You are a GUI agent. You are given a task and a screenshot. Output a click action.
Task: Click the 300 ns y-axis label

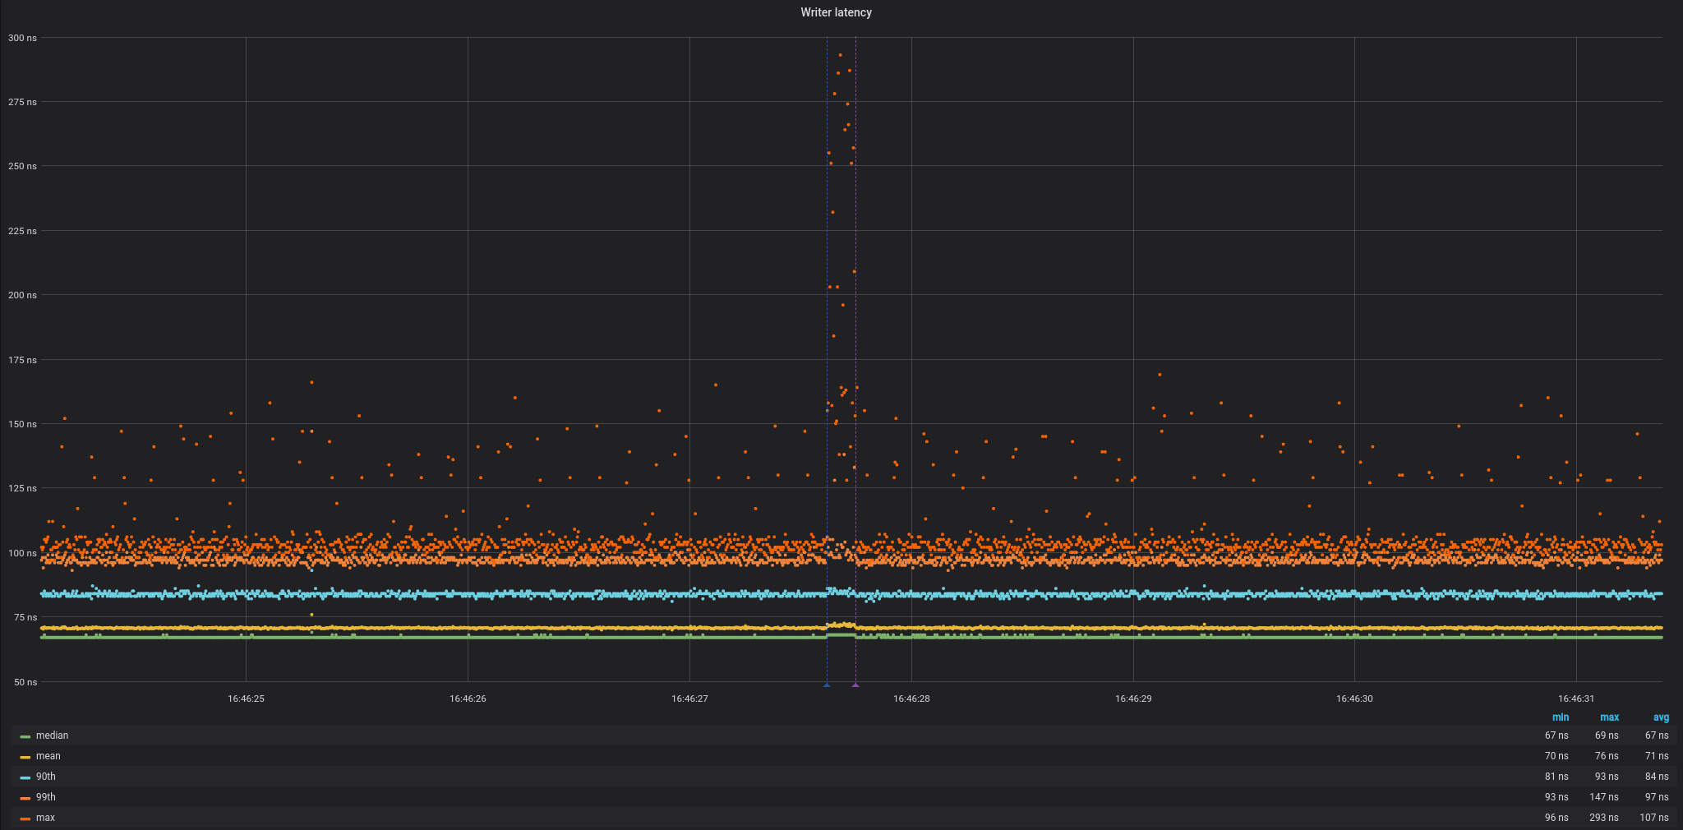22,38
